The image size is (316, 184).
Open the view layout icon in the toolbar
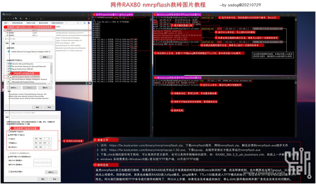(78, 23)
